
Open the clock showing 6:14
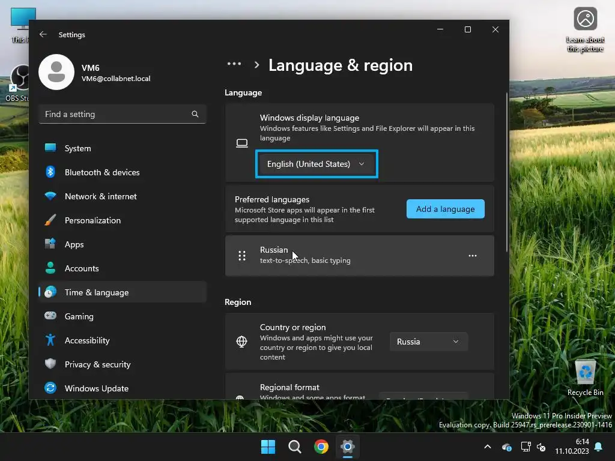[x=572, y=447]
